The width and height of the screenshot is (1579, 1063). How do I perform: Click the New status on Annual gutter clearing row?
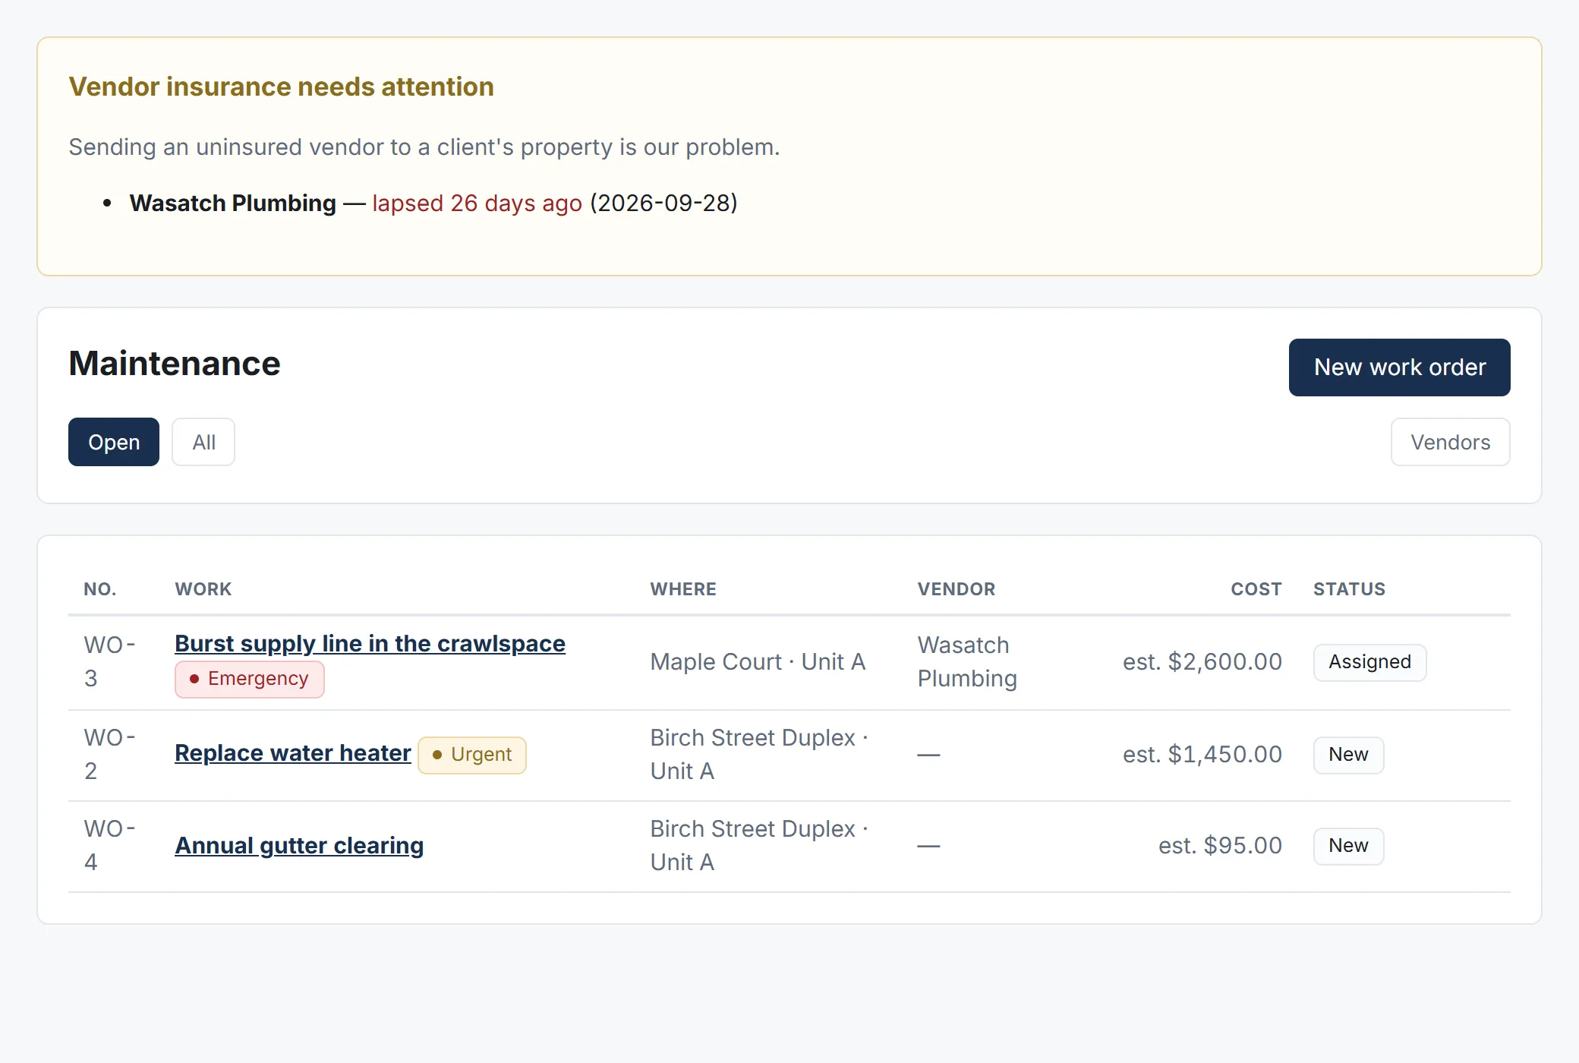tap(1348, 846)
